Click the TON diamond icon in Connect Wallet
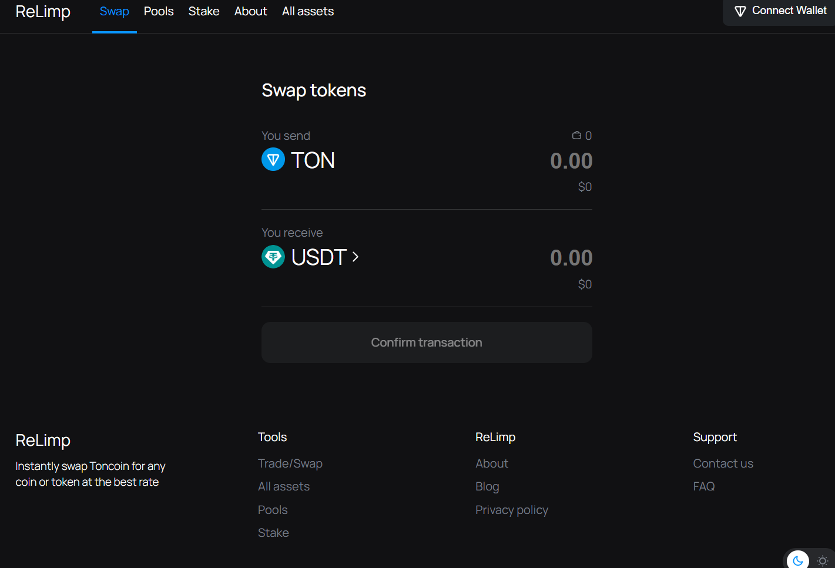The width and height of the screenshot is (835, 568). [740, 11]
